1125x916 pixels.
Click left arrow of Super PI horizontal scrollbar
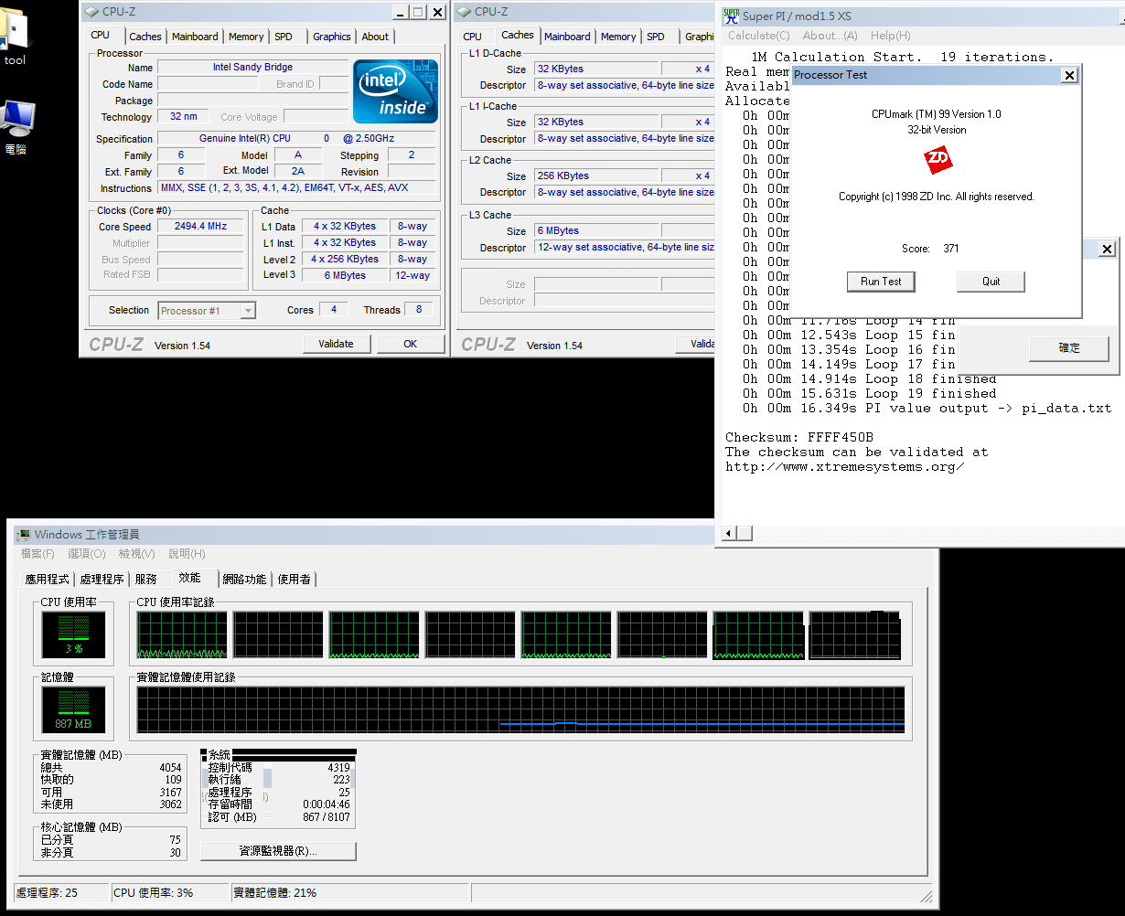coord(730,533)
